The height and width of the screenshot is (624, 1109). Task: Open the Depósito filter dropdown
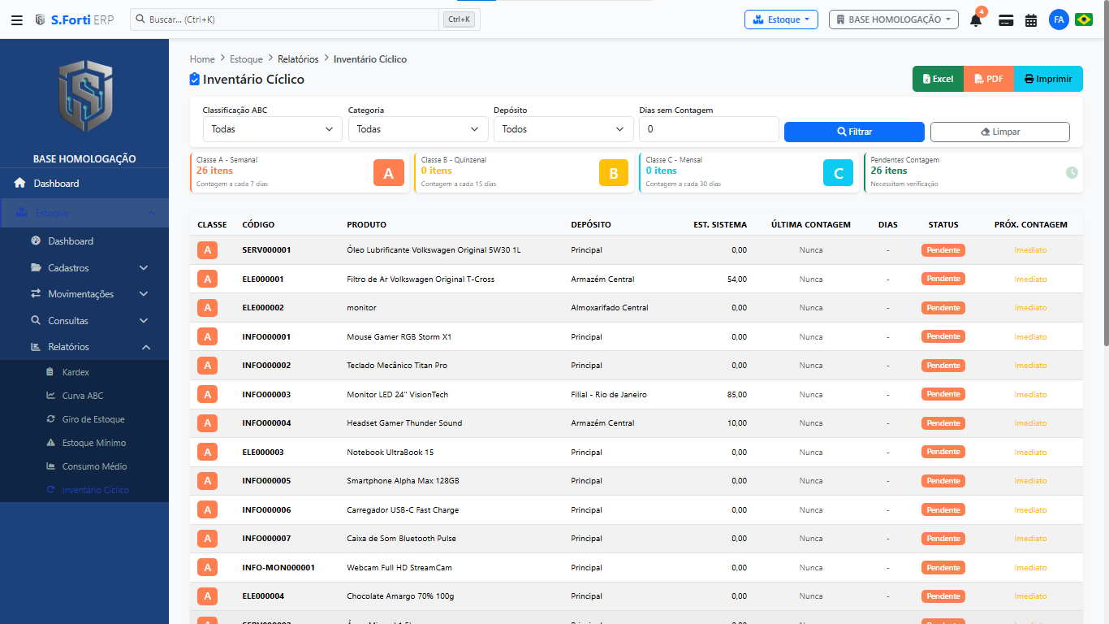pyautogui.click(x=563, y=129)
